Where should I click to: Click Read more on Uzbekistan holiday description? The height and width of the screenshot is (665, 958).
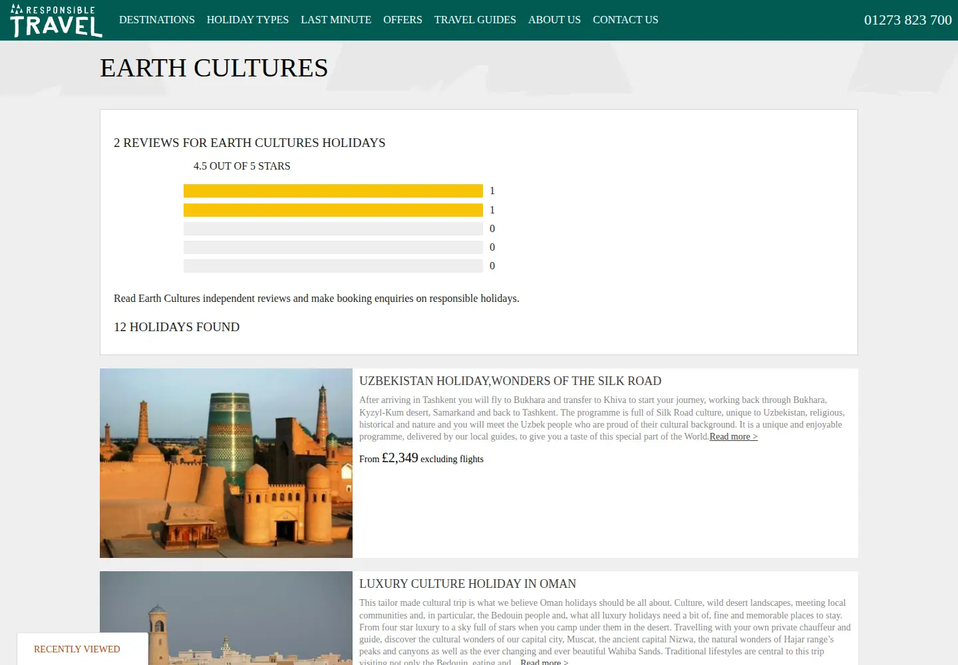[x=733, y=437]
